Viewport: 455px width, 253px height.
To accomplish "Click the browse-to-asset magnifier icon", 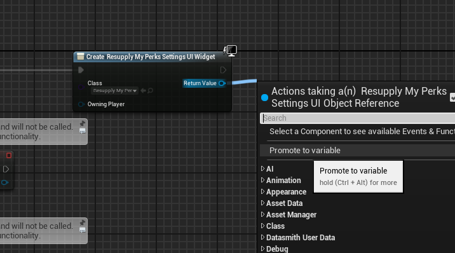I will [151, 90].
